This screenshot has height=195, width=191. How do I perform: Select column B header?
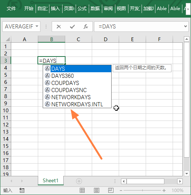click(x=51, y=39)
